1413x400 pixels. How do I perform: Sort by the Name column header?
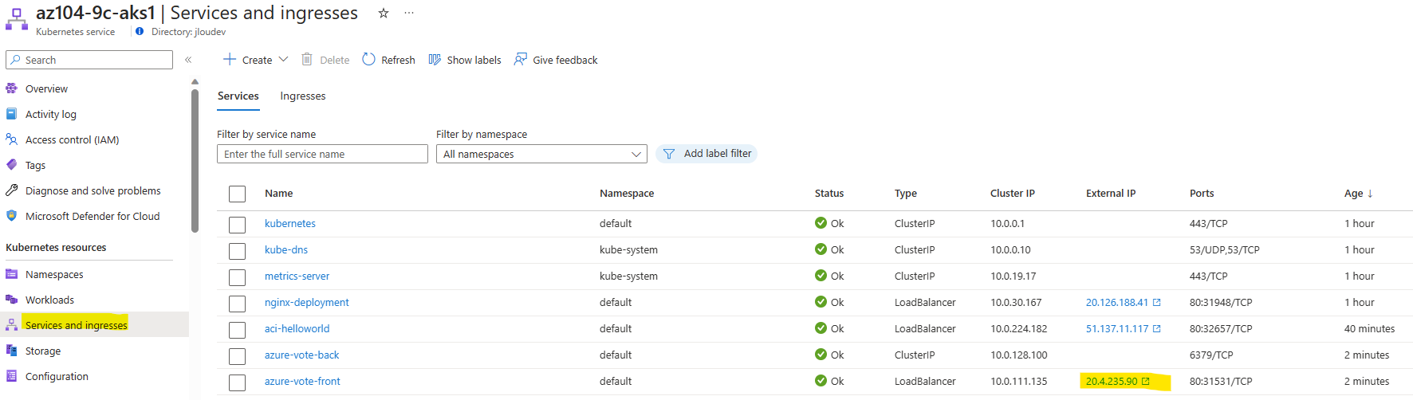279,193
